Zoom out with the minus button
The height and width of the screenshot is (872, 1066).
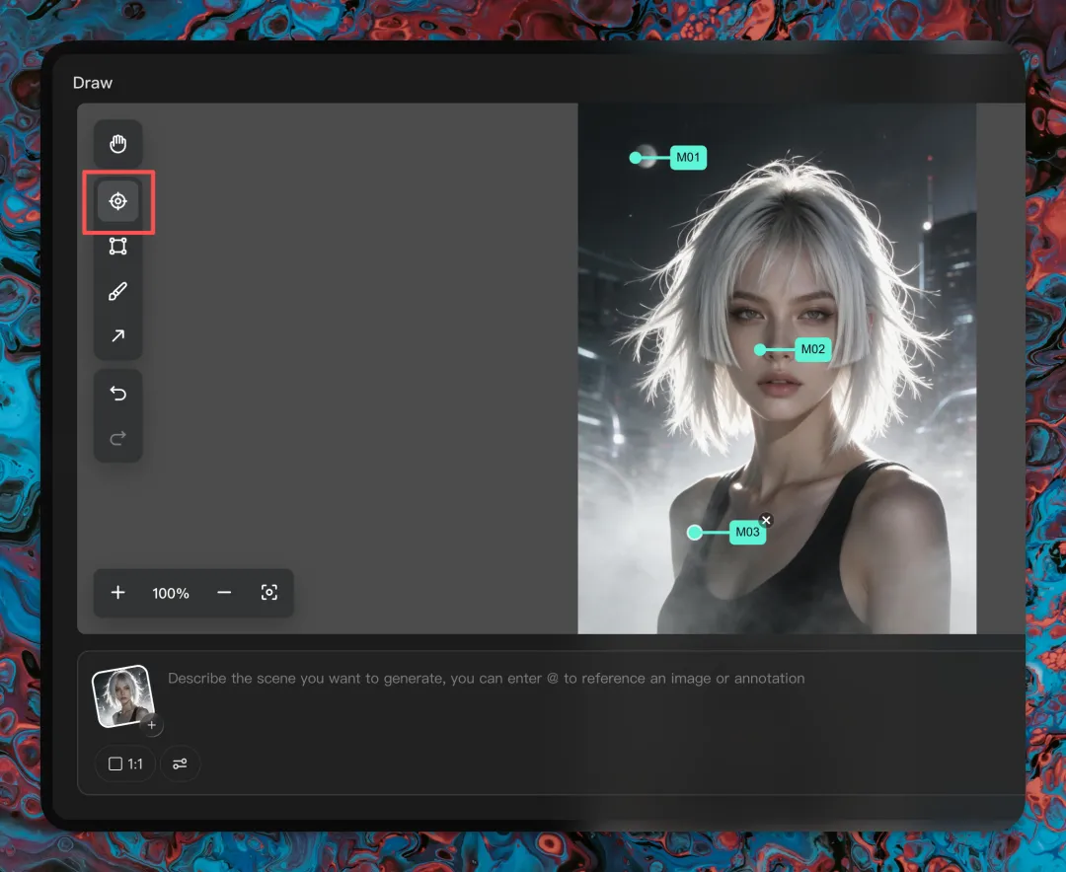224,593
